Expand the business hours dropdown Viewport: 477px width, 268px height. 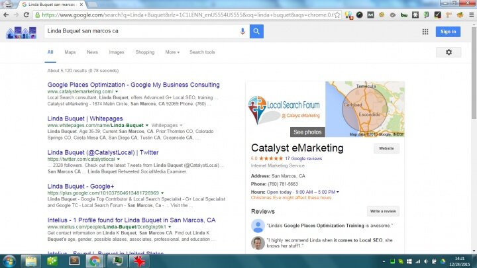[x=338, y=192]
